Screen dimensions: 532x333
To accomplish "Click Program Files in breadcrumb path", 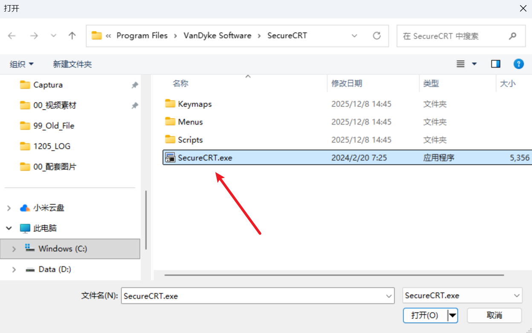I will click(x=142, y=35).
